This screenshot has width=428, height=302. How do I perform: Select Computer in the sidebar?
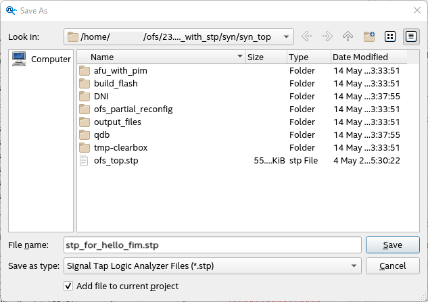coord(42,59)
